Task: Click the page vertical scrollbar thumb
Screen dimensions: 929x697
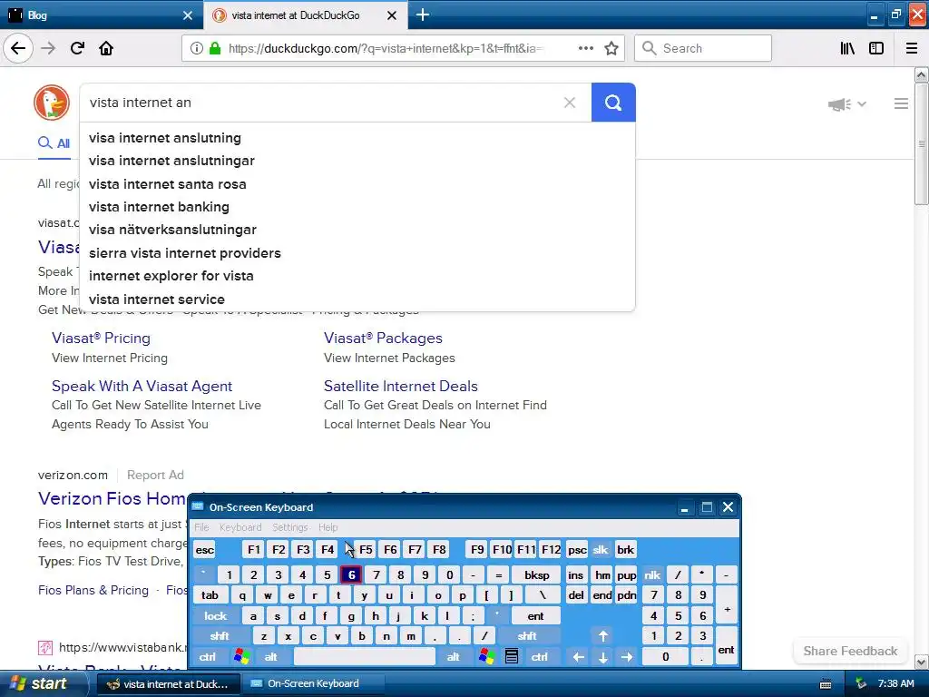Action: pyautogui.click(x=922, y=143)
